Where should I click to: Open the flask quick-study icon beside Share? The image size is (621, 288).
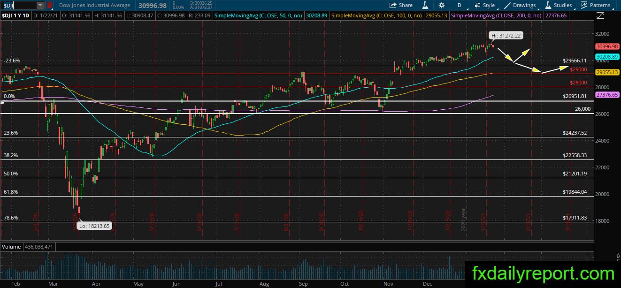point(425,5)
